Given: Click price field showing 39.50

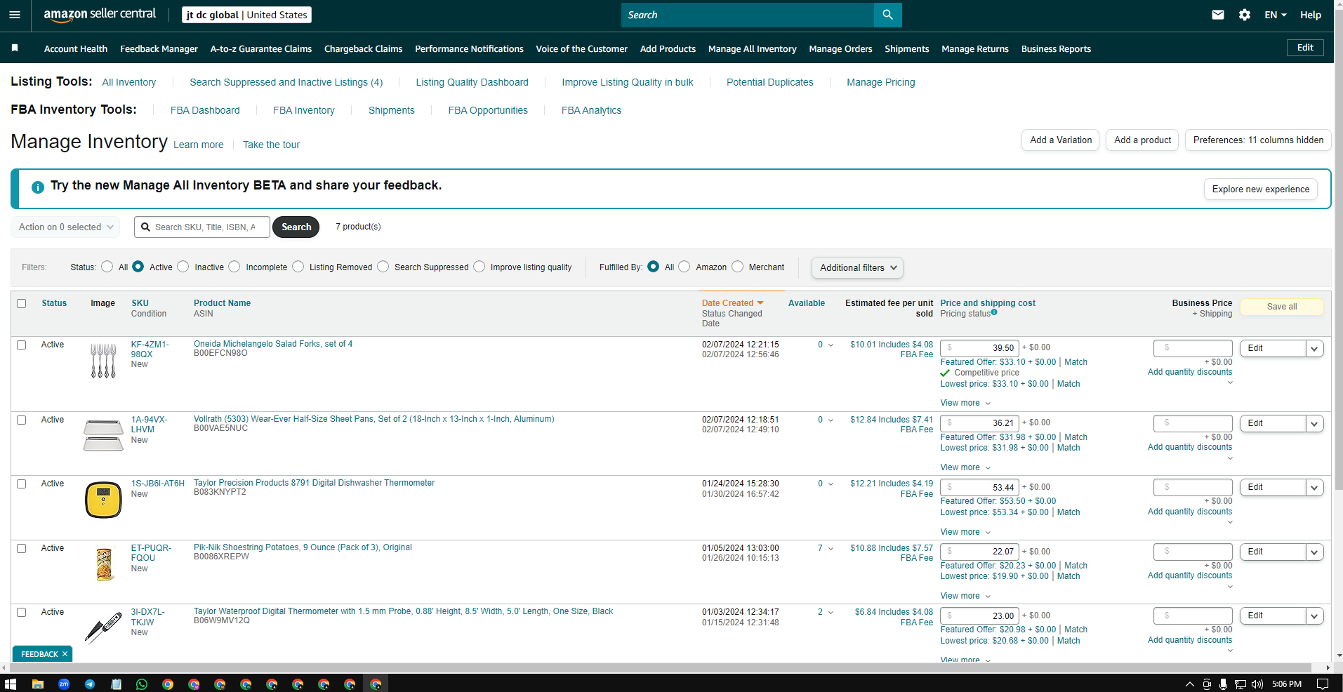Looking at the screenshot, I should pyautogui.click(x=979, y=348).
